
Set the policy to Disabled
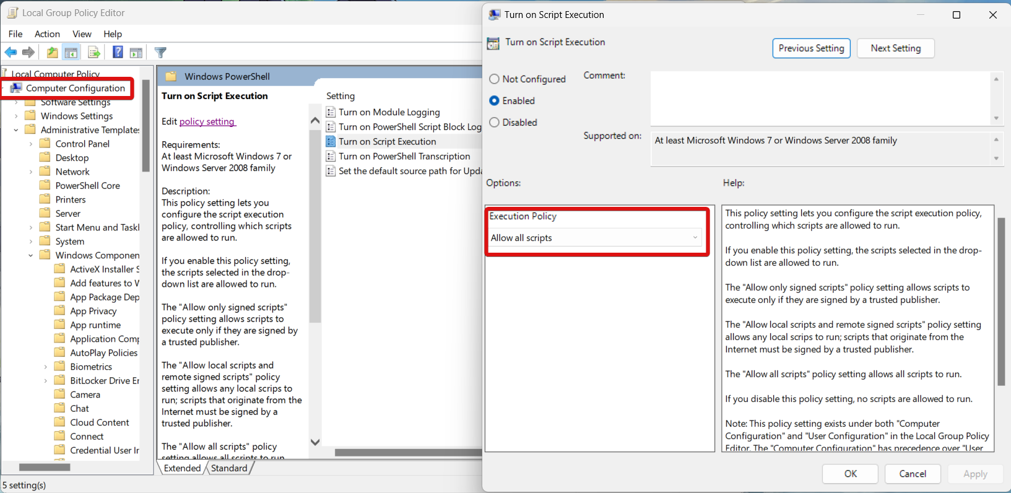click(494, 123)
